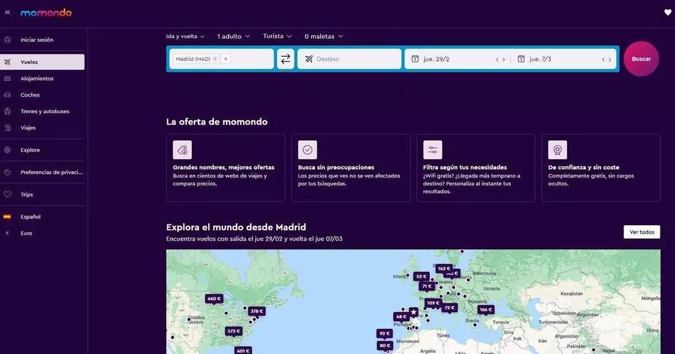This screenshot has width=675, height=354.
Task: Click the 48 € map price marker
Action: (401, 316)
